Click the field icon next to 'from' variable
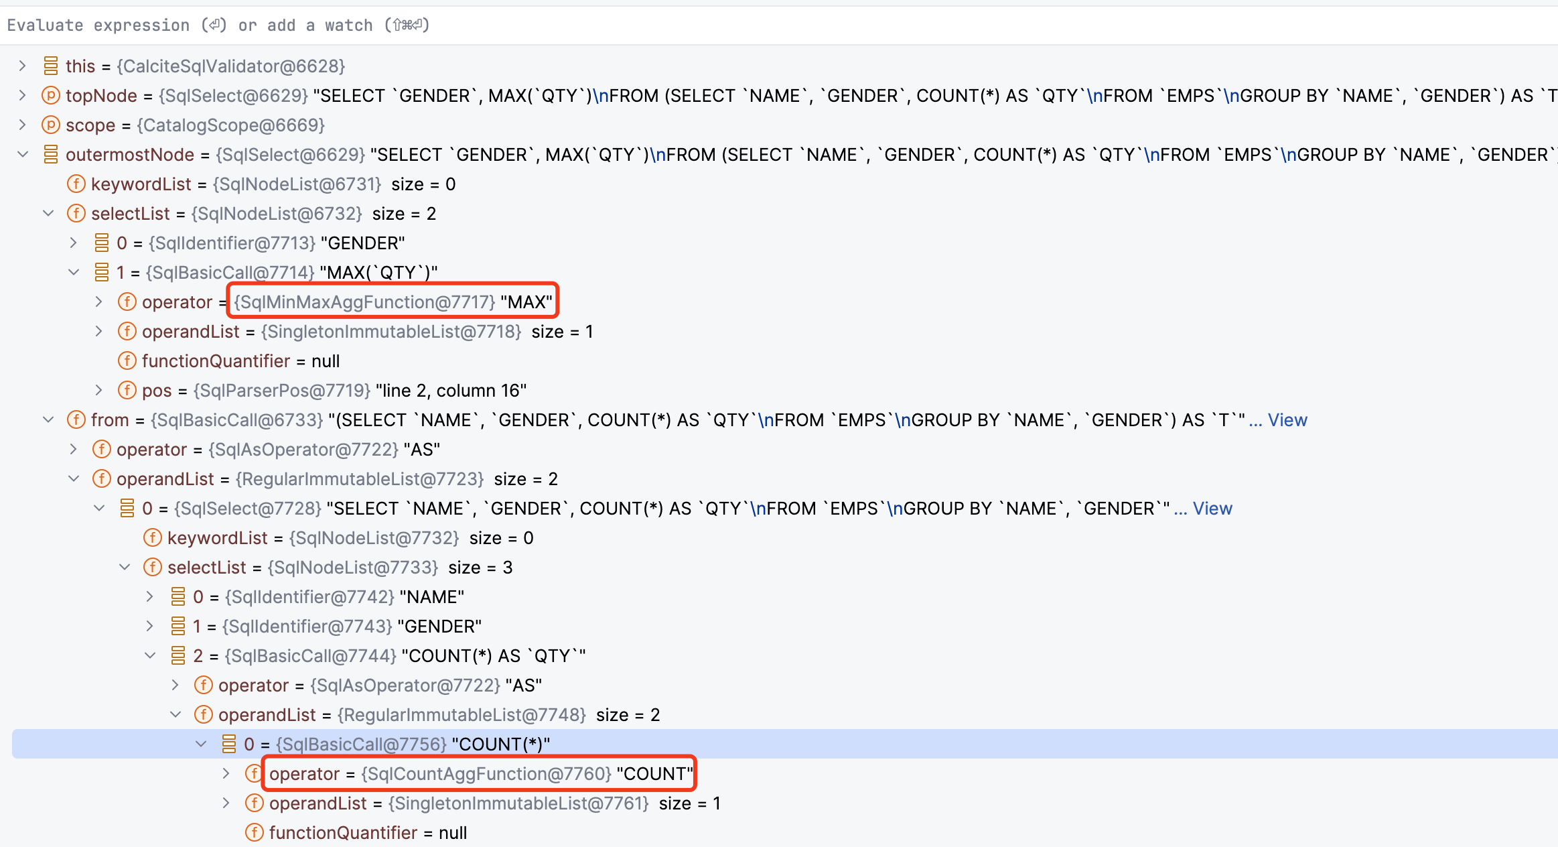Screen dimensions: 1558x847 point(76,419)
